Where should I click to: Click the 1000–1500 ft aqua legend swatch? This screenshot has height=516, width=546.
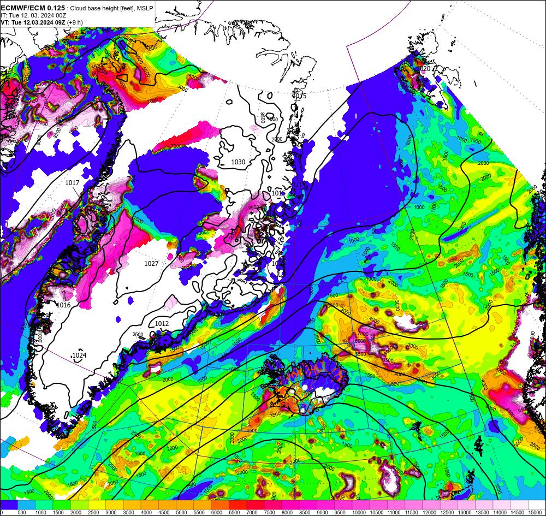point(44,505)
